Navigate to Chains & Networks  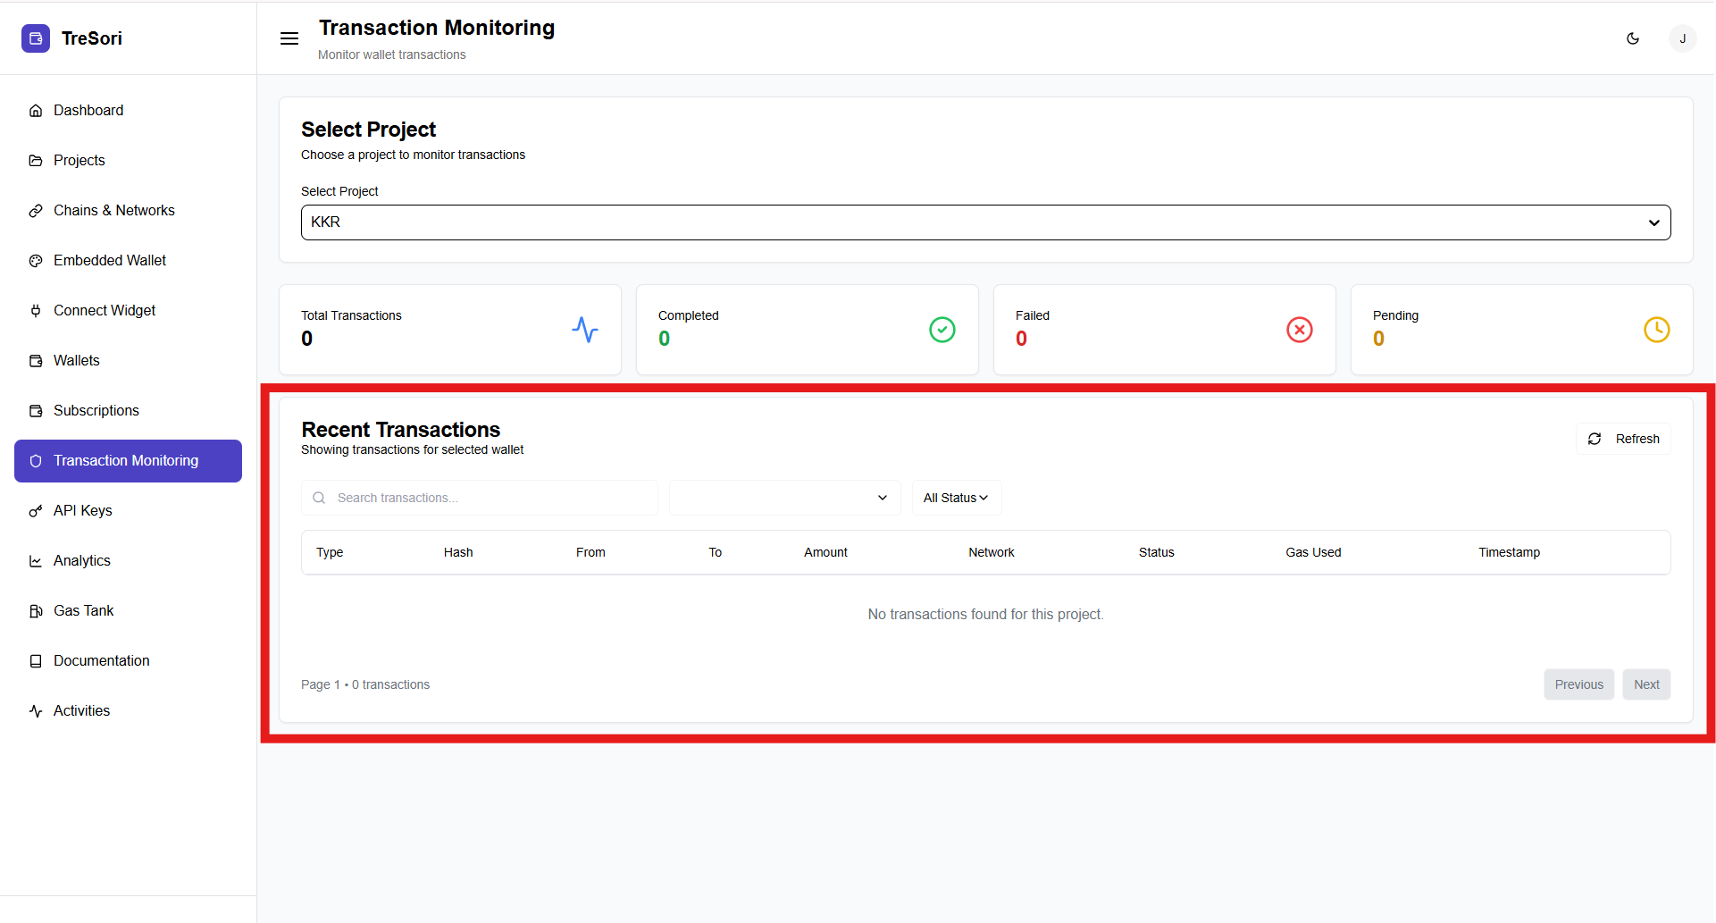114,210
